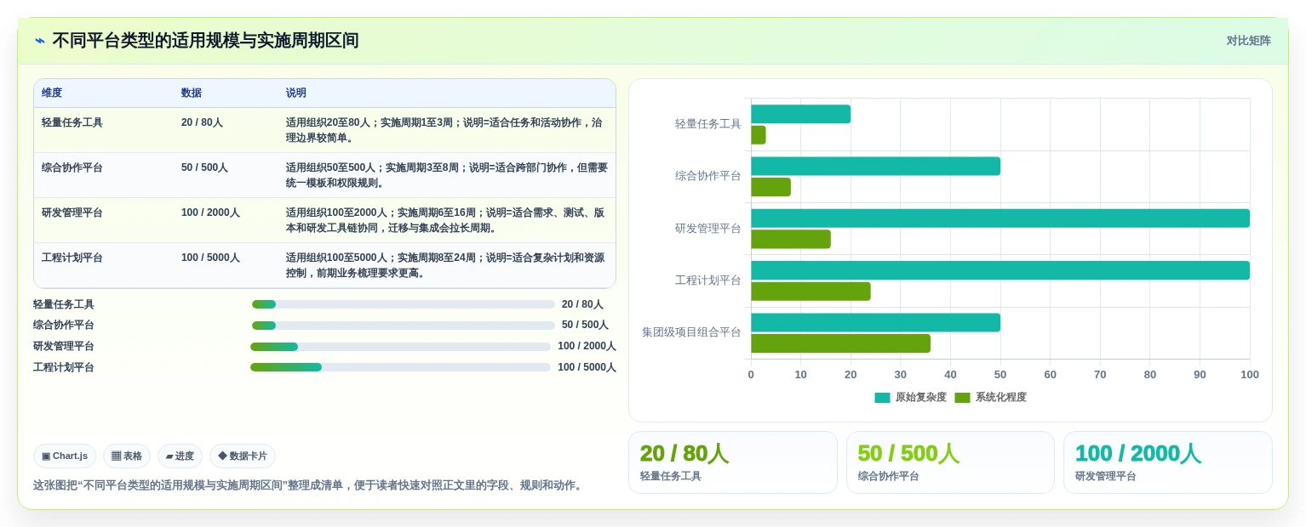Click the chart axis label 集团级项目组合平台
The height and width of the screenshot is (527, 1306).
[691, 332]
